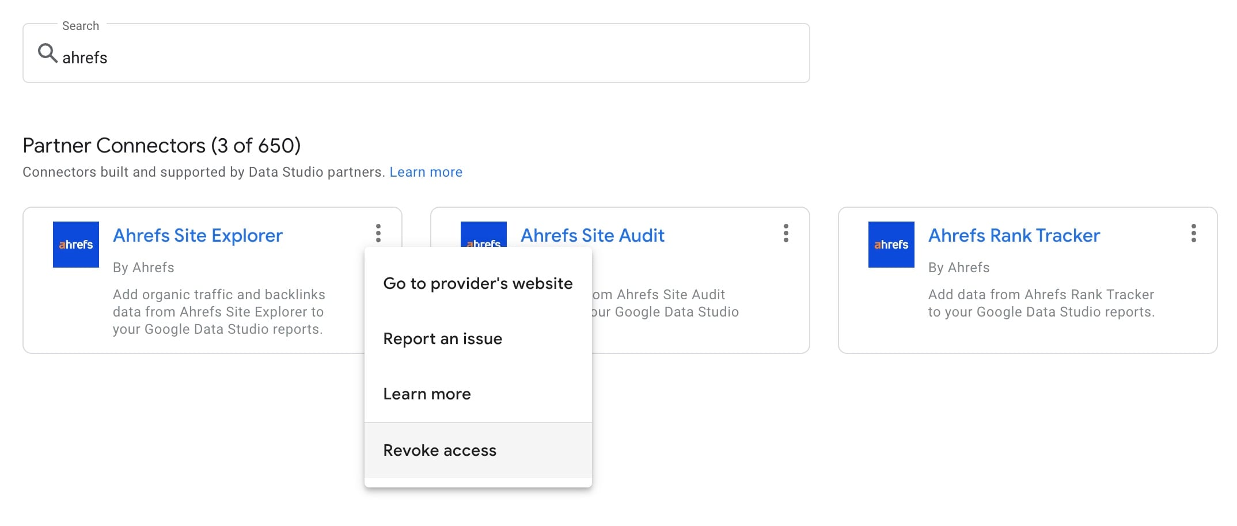
Task: Choose "Go to provider's website" from menu
Action: click(477, 284)
